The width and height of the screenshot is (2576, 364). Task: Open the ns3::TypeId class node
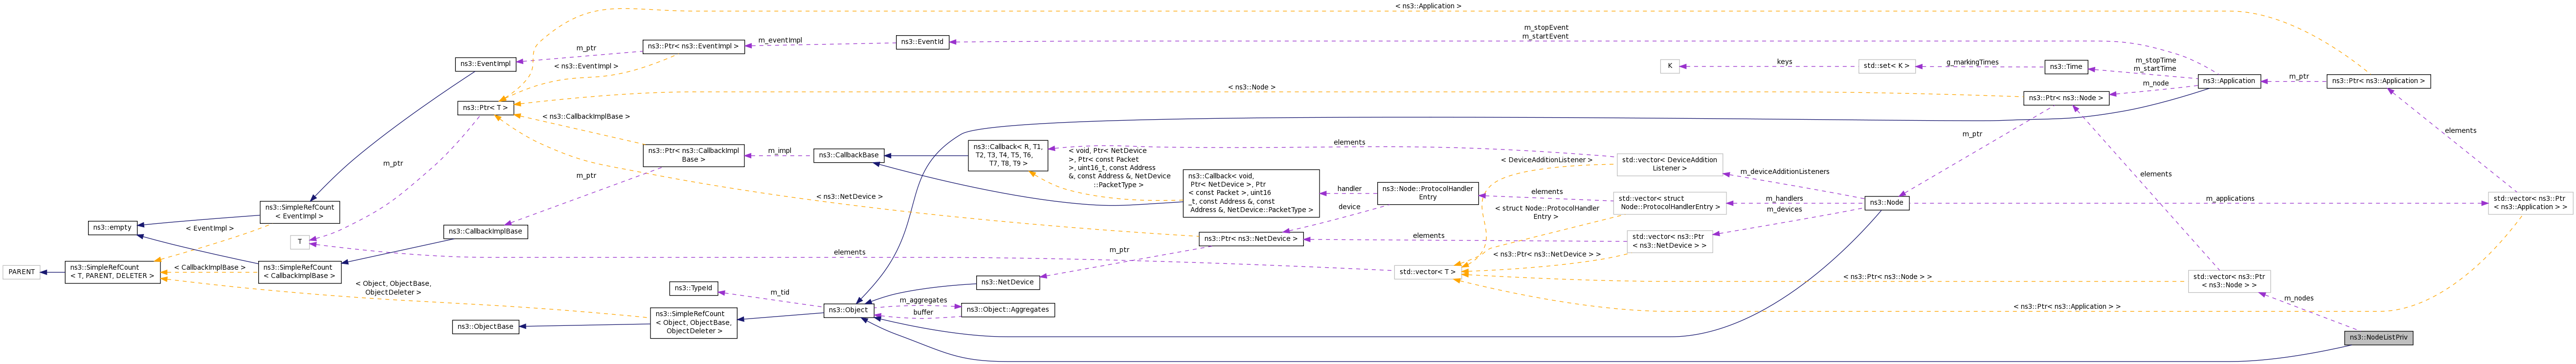click(693, 289)
